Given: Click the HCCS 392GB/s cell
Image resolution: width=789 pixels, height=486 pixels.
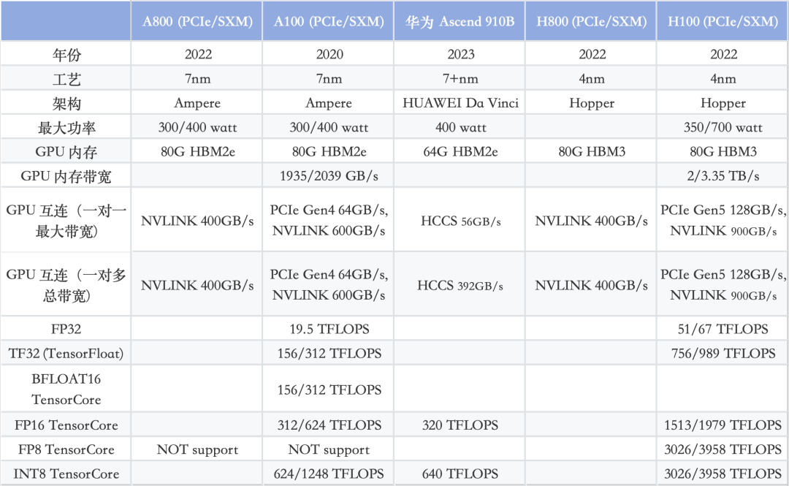Looking at the screenshot, I should point(460,286).
